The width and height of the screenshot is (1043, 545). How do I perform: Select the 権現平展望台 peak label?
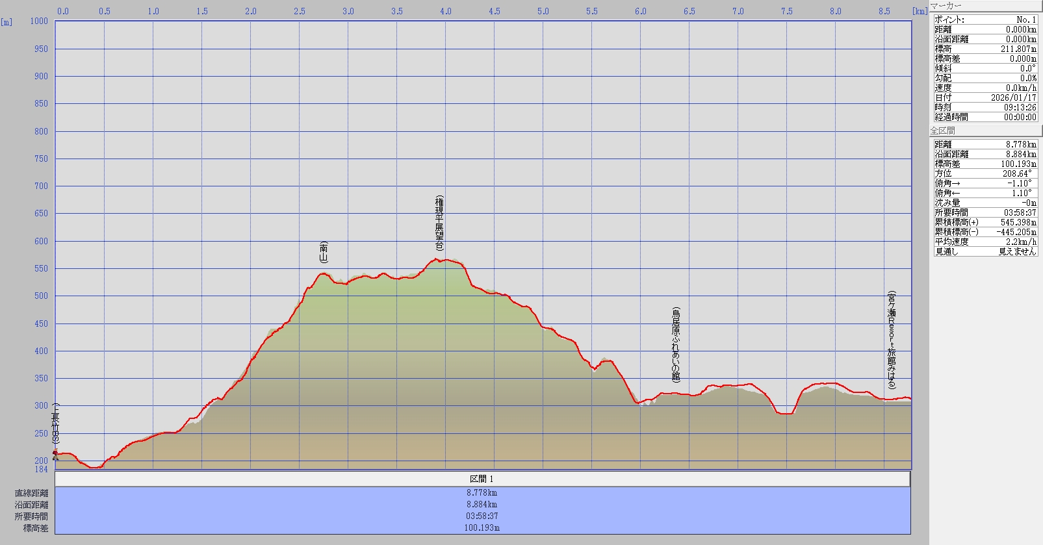click(439, 223)
